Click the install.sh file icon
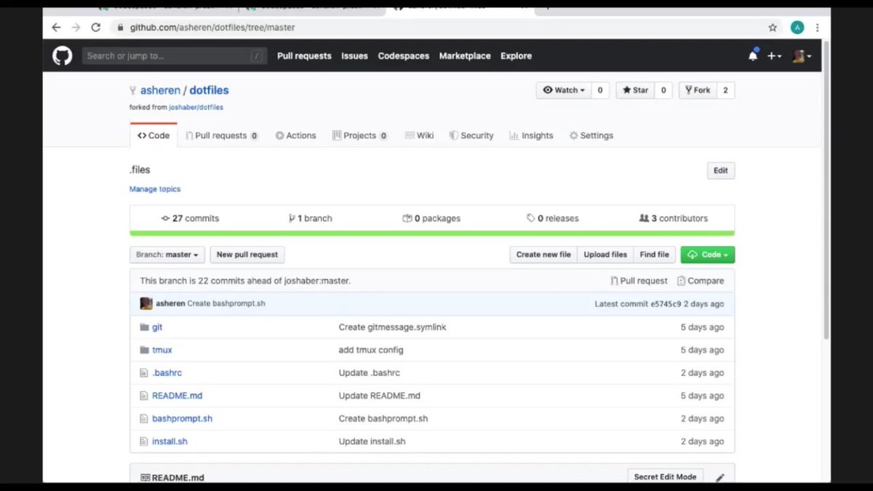Viewport: 873px width, 491px height. pos(144,442)
